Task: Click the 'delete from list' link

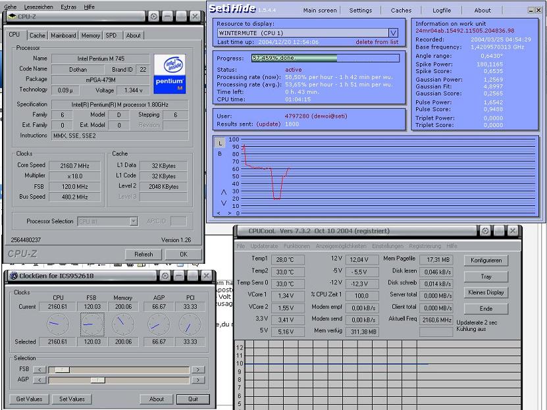Action: pyautogui.click(x=377, y=42)
